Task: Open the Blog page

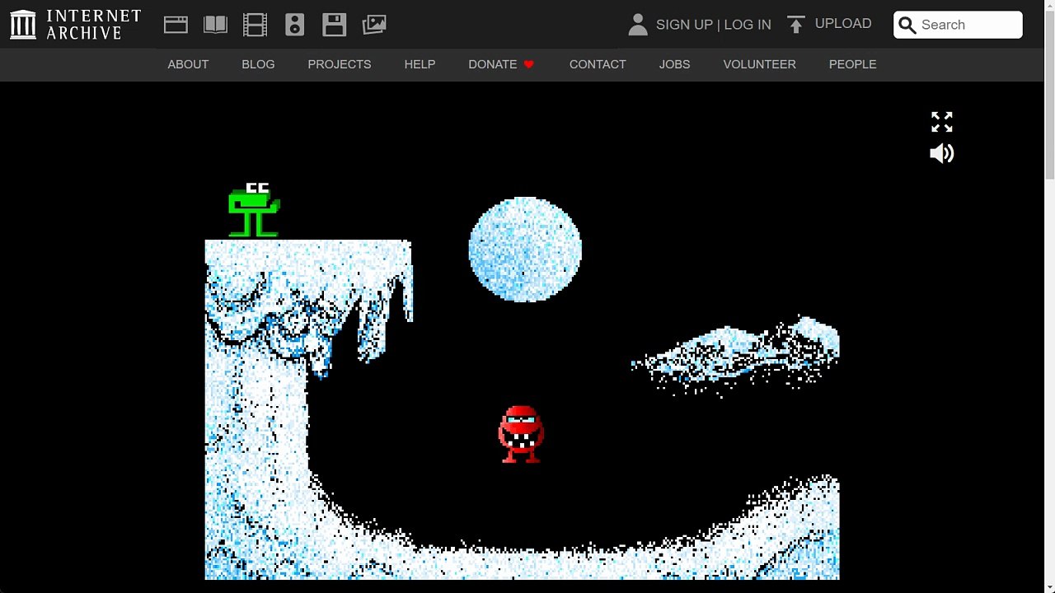Action: tap(258, 64)
